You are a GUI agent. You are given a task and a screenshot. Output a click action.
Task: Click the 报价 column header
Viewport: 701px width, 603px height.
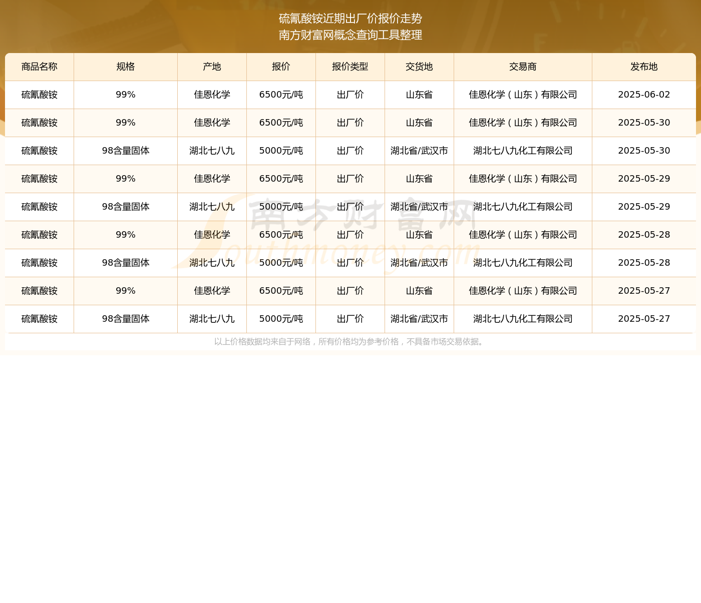(x=281, y=67)
